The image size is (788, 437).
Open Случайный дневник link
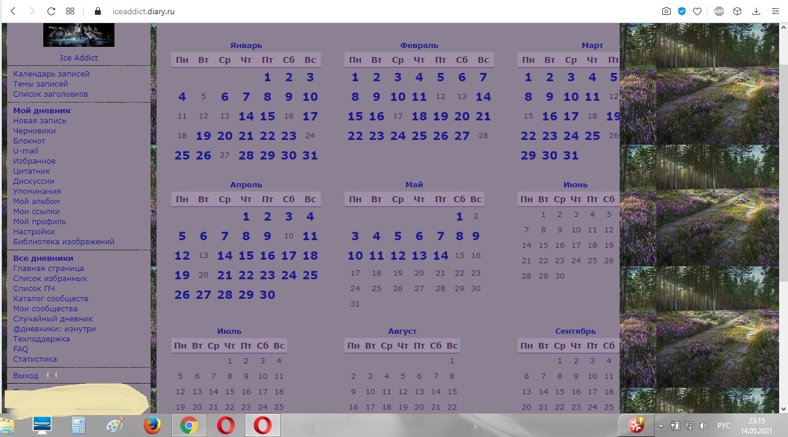click(53, 318)
